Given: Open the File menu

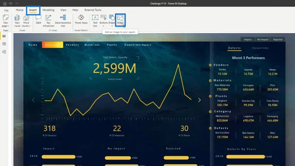Looking at the screenshot, I should point(6,10).
